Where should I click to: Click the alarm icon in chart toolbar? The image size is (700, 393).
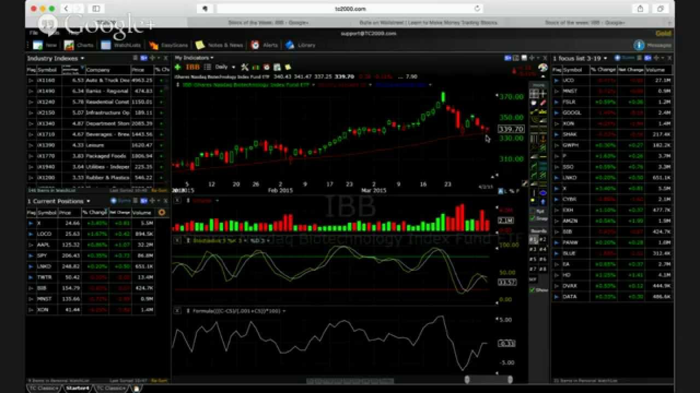266,67
